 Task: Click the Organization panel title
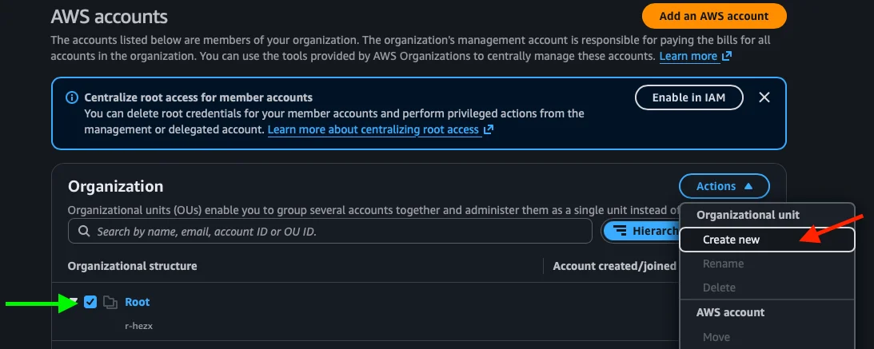tap(115, 186)
